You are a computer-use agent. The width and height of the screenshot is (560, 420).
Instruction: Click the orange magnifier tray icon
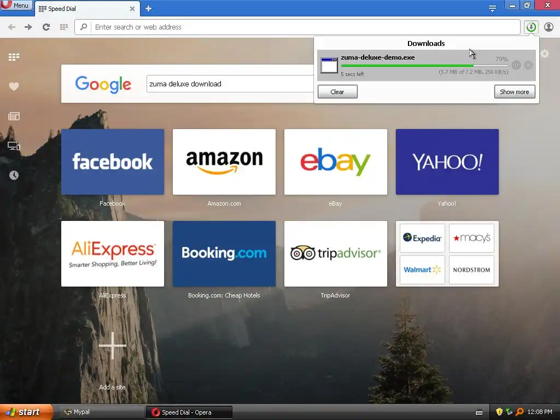tap(520, 412)
